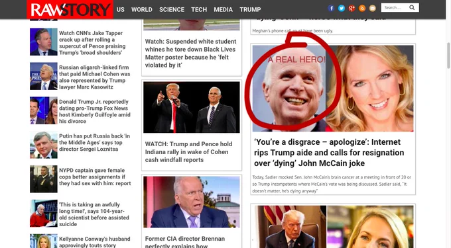Click the NYPD captain story thumbnail
This screenshot has width=451, height=248.
pos(44,179)
